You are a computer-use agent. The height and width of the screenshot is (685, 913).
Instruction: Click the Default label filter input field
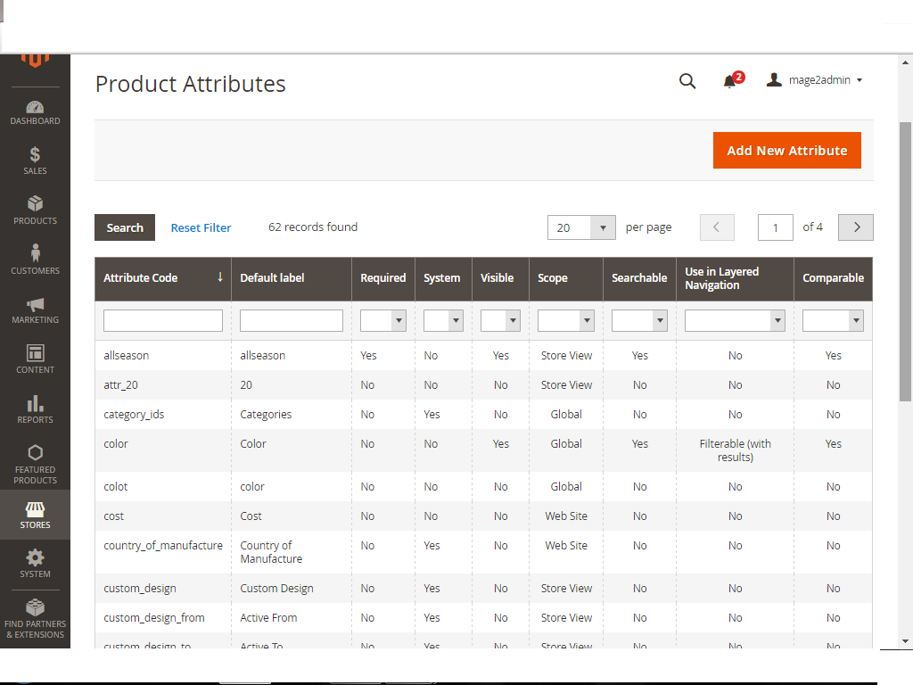[291, 321]
